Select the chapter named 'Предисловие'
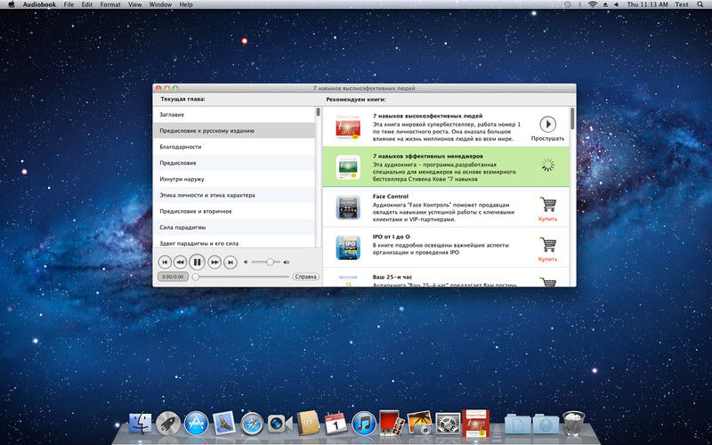Viewport: 712px width, 445px height. pyautogui.click(x=234, y=163)
